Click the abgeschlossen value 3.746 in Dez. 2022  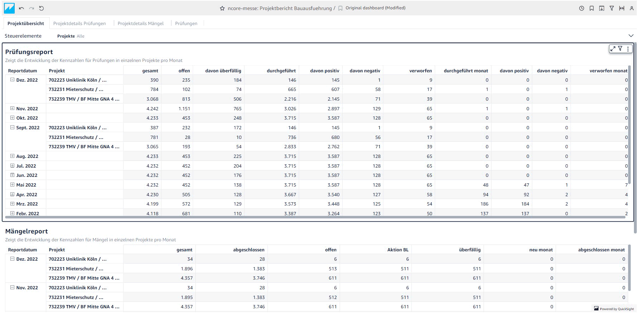259,278
